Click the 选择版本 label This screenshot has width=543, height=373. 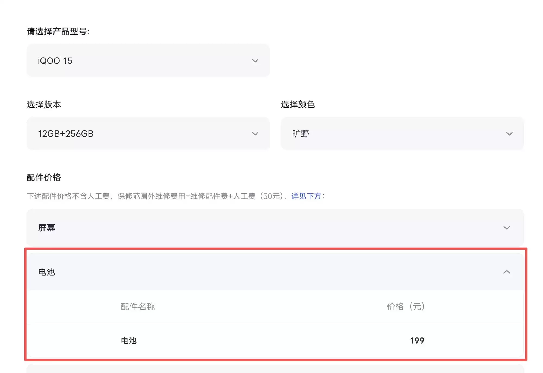(x=44, y=104)
